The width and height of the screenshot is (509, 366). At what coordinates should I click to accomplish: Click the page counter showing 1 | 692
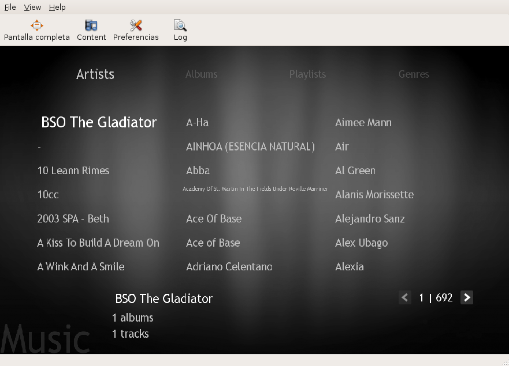[436, 297]
